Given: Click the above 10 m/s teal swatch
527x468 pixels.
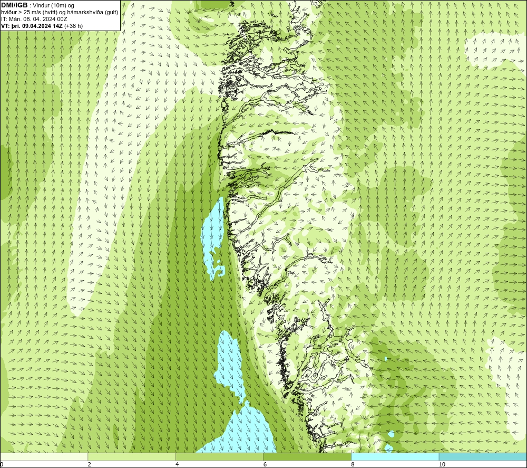Looking at the screenshot, I should (483, 456).
